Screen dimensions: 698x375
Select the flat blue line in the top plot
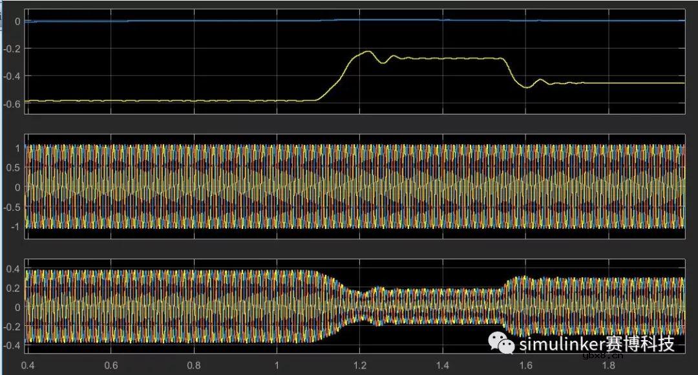click(194, 21)
